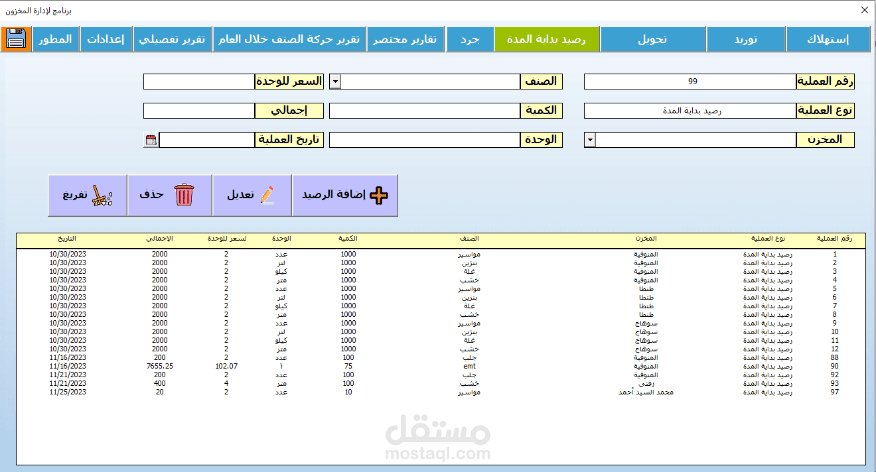
Task: Click the محمد السيد أحمد warehouse cell
Action: [x=646, y=392]
